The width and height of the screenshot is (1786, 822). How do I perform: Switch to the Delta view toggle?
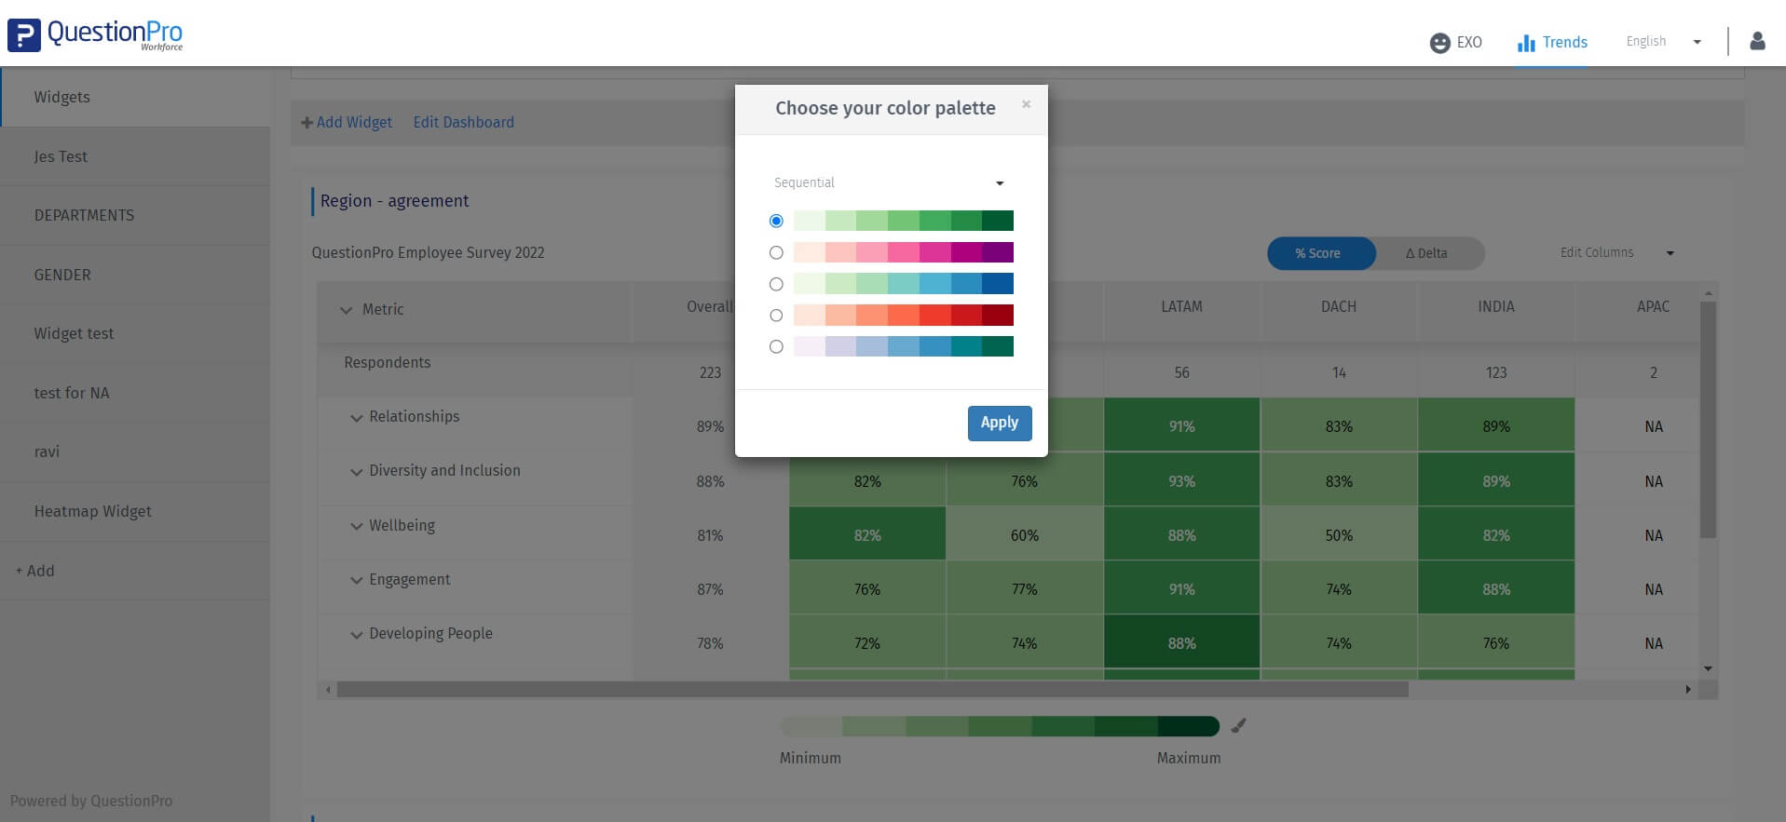point(1426,253)
